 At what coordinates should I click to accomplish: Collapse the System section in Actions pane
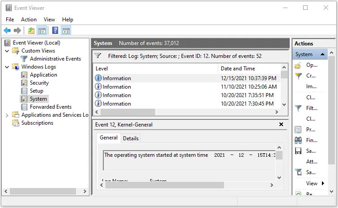pos(322,54)
